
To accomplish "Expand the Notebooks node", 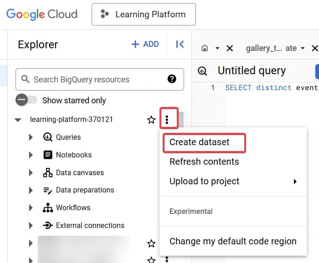I will 31,155.
